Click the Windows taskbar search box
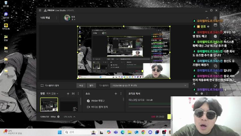The height and width of the screenshot is (136, 241). (81, 132)
